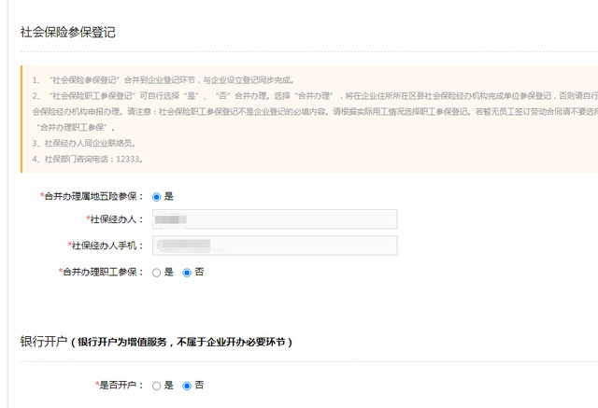Click the 社保经办人 field label
This screenshot has width=598, height=408.
click(116, 219)
